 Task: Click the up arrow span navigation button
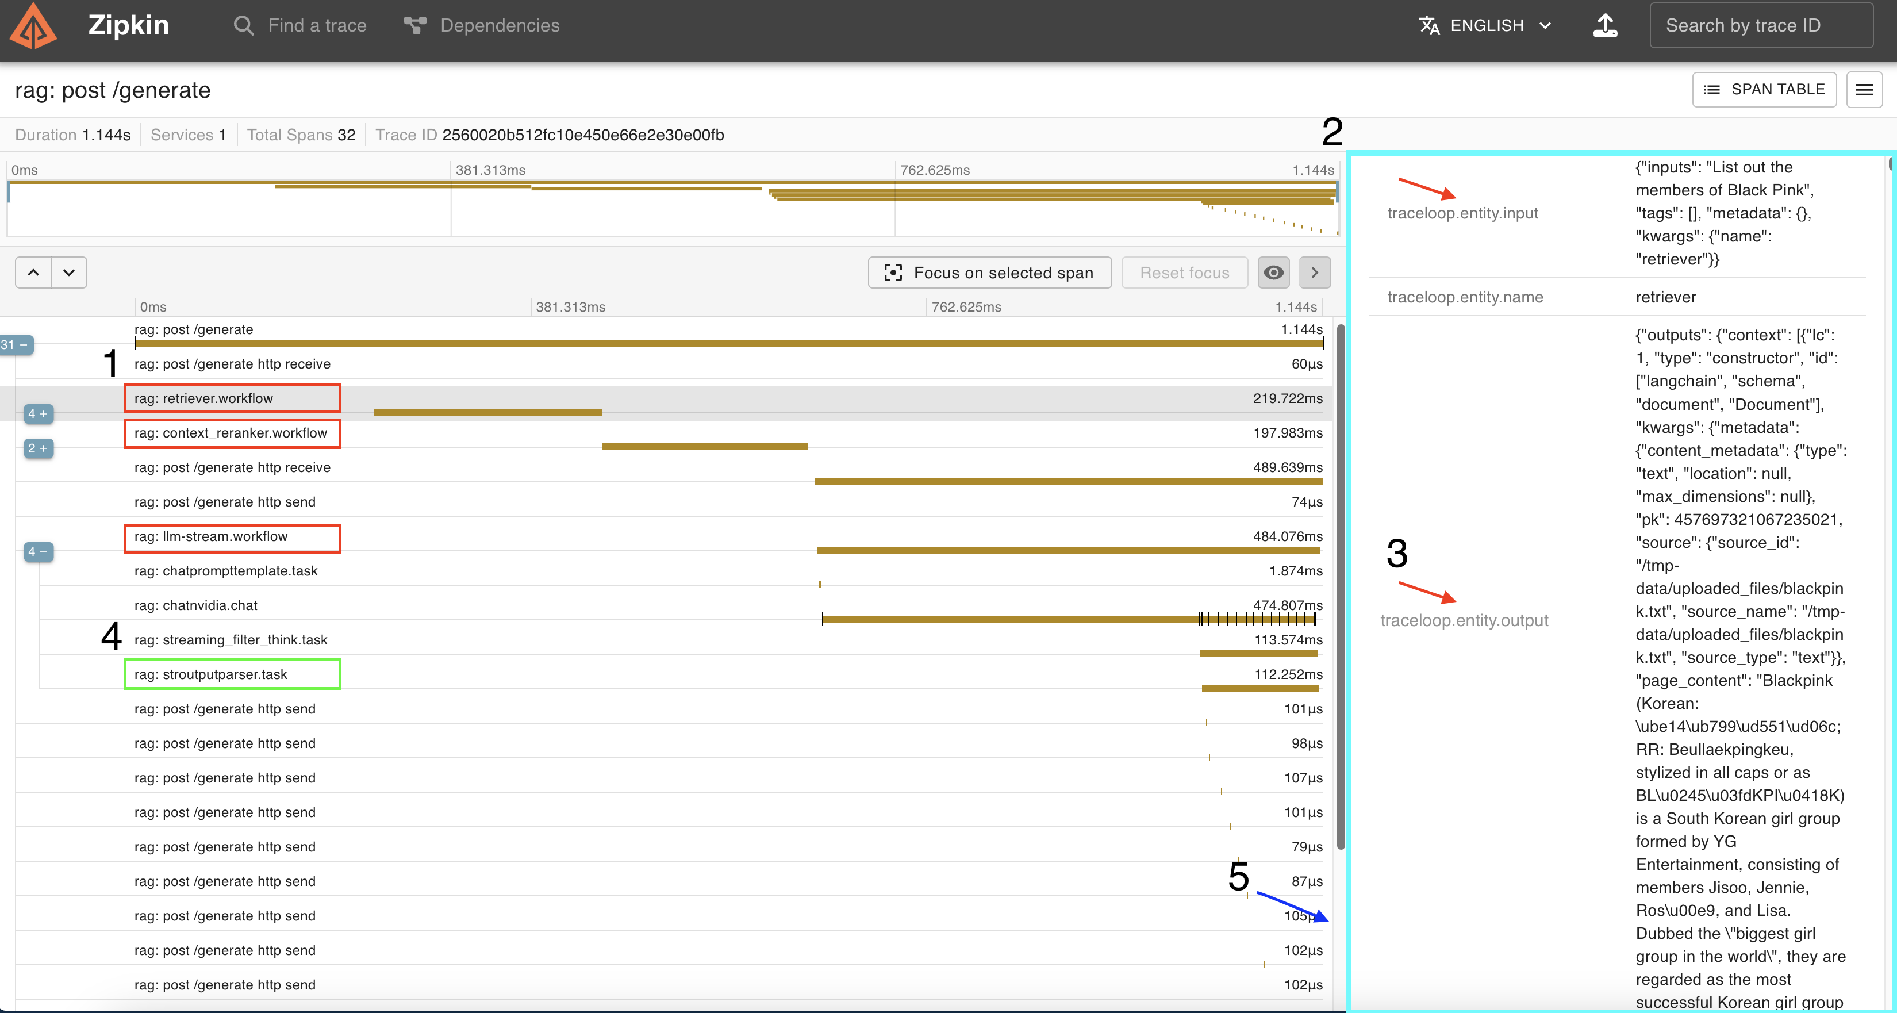coord(33,273)
